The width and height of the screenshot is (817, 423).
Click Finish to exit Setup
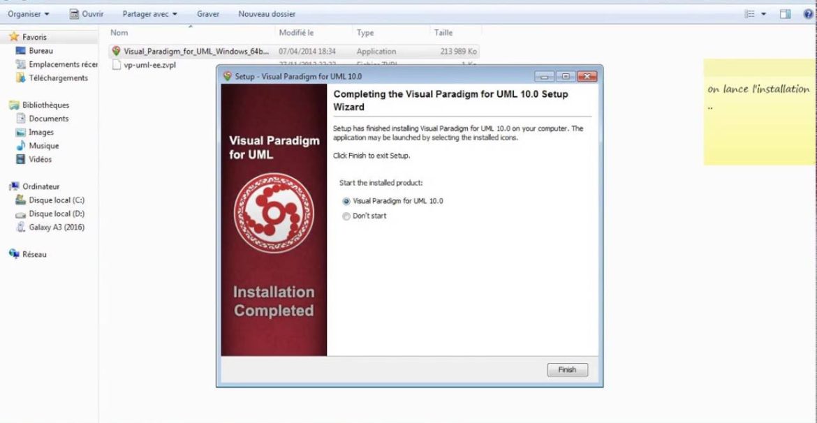tap(568, 369)
